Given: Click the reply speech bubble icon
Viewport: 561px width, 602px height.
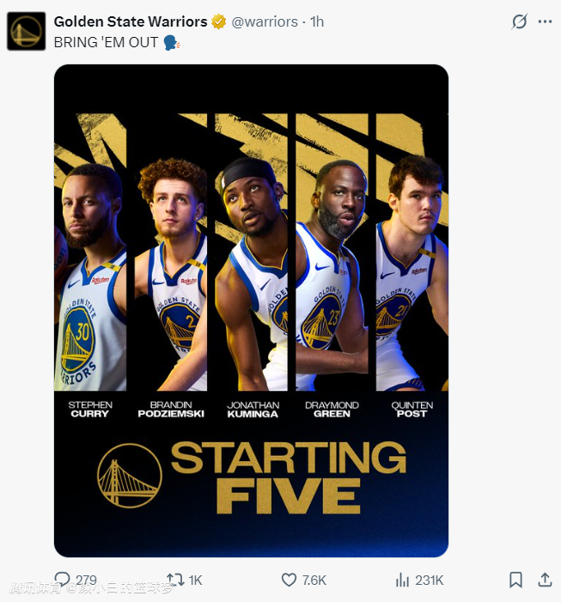Looking at the screenshot, I should click(x=62, y=580).
